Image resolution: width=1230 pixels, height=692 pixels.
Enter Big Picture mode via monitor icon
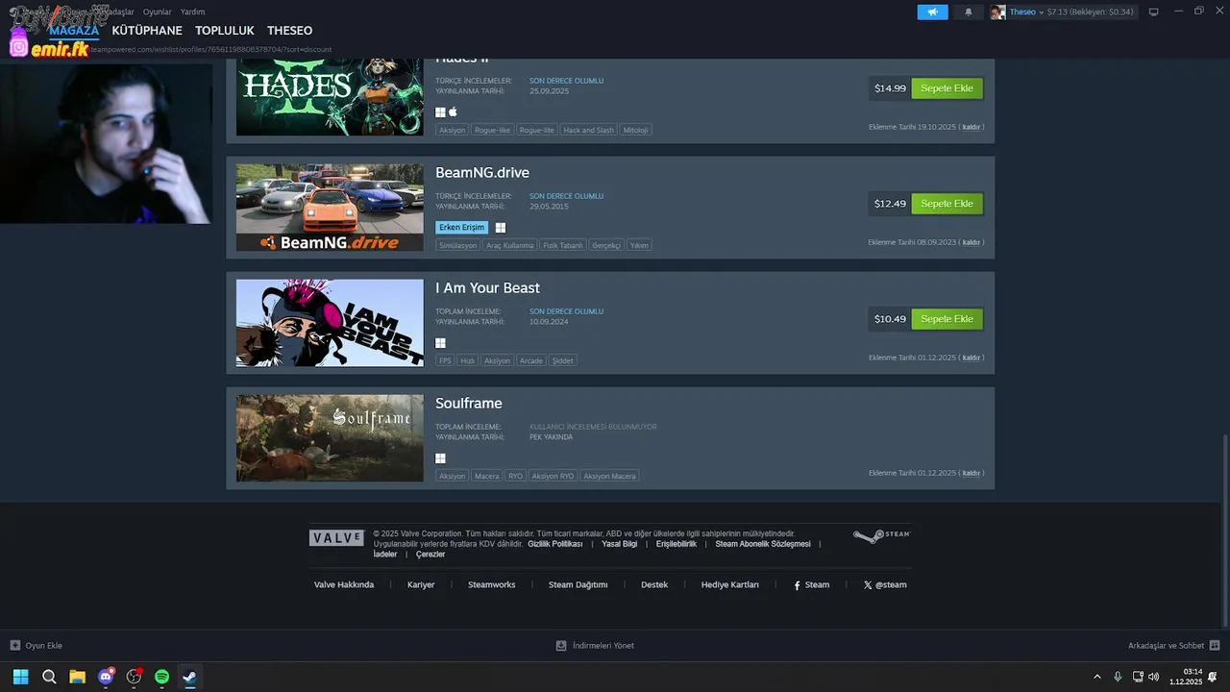tap(1153, 12)
